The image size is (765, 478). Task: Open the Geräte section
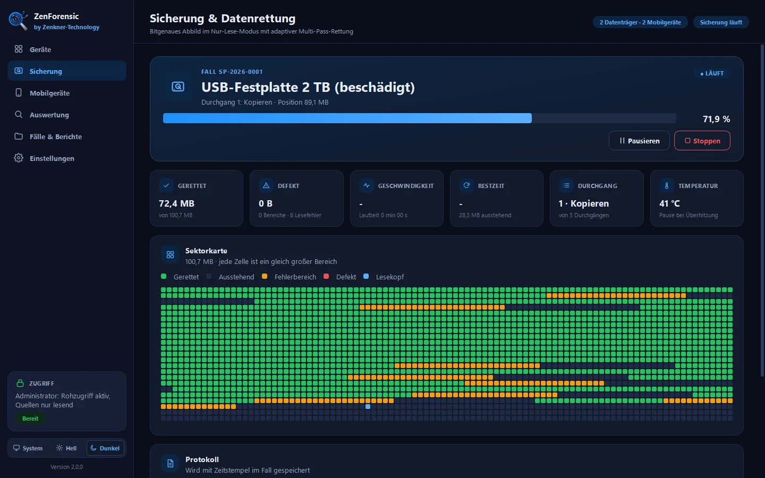pos(67,49)
